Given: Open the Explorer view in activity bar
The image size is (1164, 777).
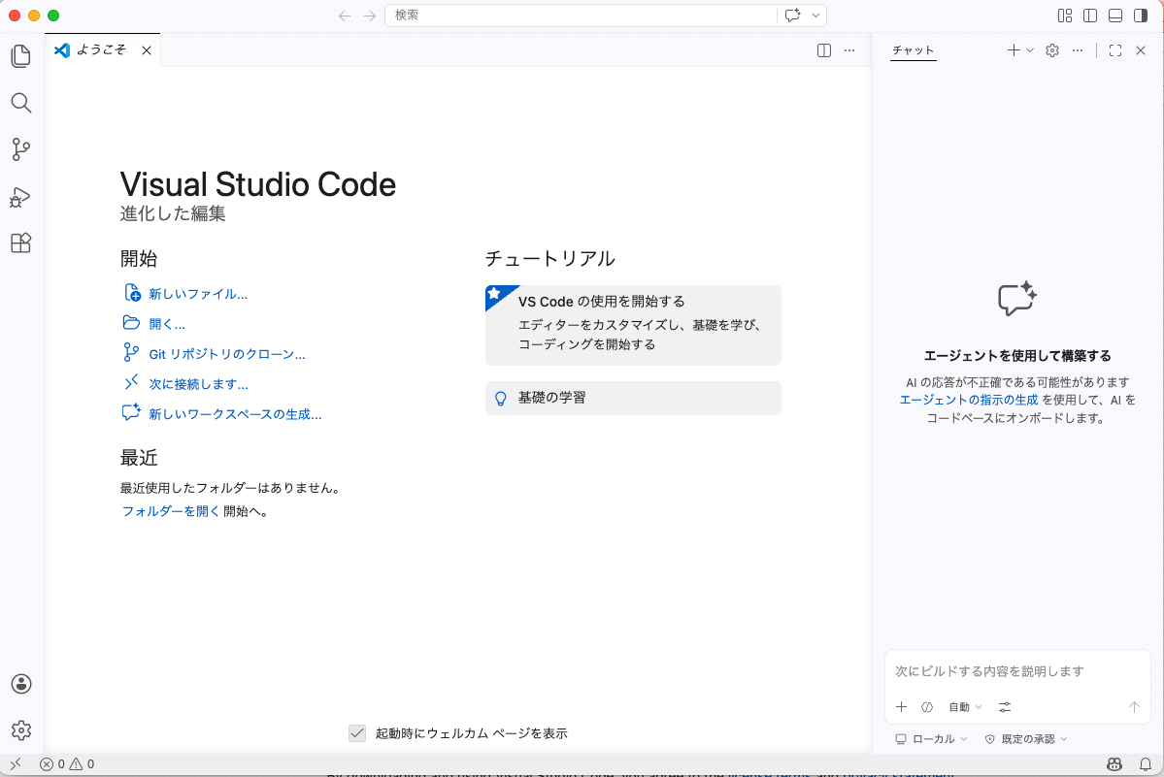Looking at the screenshot, I should click(x=21, y=56).
